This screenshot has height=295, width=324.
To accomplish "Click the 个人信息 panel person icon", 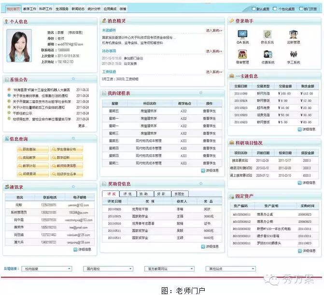I will (6, 22).
